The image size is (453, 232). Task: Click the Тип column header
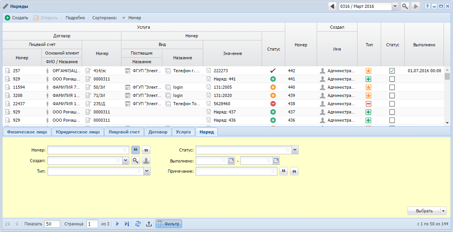pos(369,45)
